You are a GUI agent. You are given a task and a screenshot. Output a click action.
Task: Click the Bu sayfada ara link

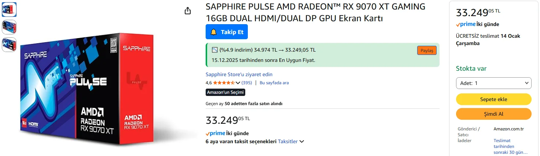pyautogui.click(x=274, y=83)
